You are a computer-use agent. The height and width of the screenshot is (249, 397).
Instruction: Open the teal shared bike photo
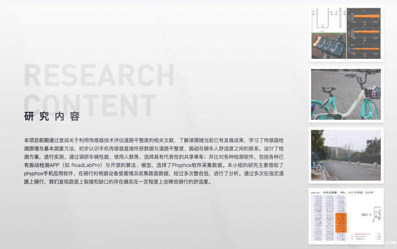tap(346, 94)
